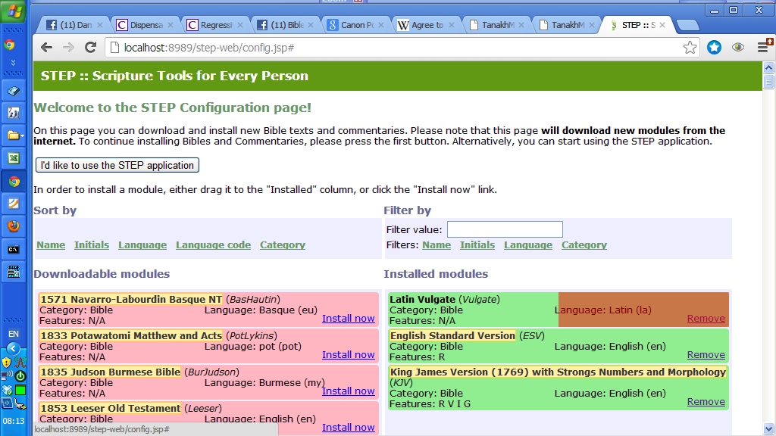Switch to the 'Canon Pc' tab

(355, 25)
